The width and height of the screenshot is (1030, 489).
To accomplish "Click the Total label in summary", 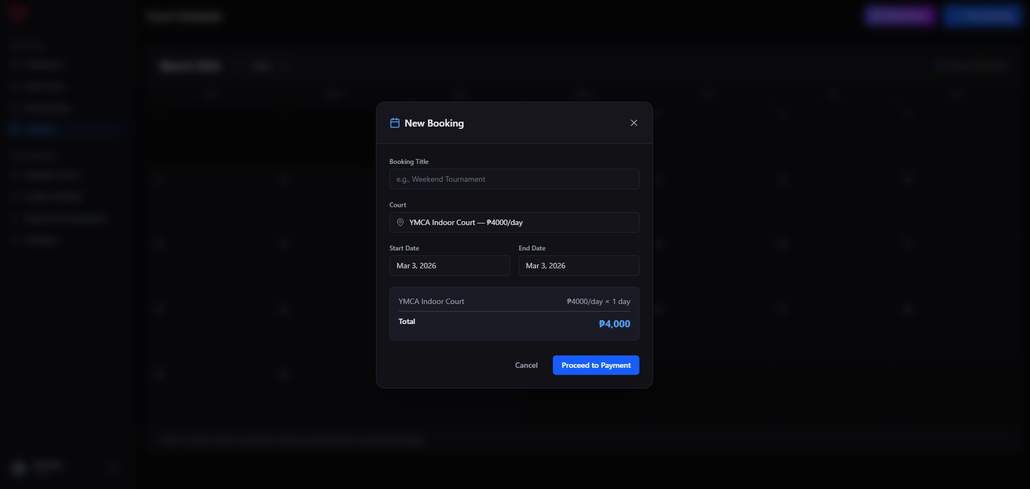I will [x=407, y=321].
